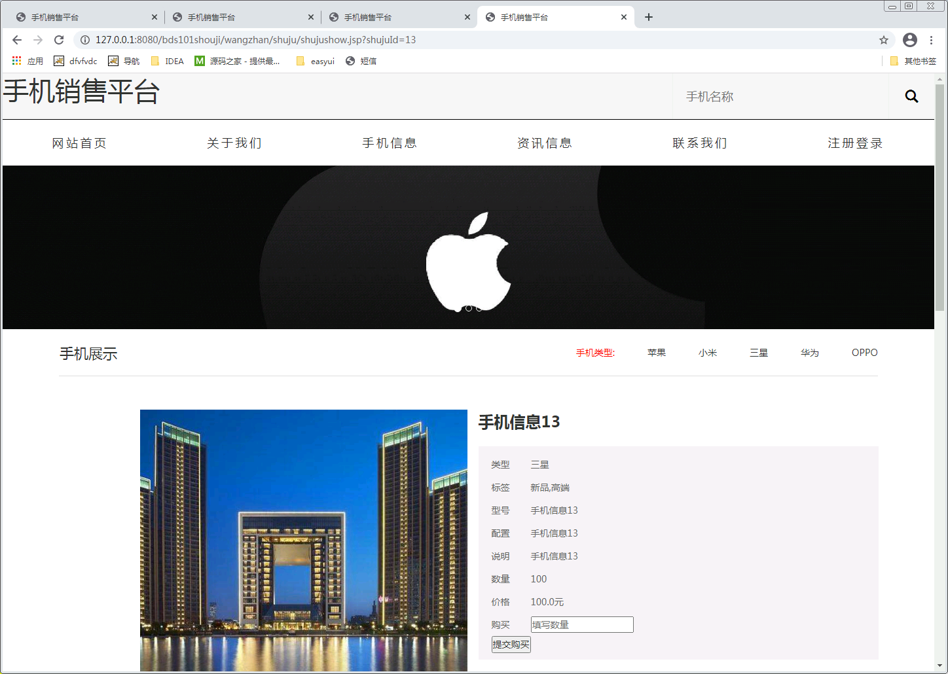Open the 其他书签 folder
948x674 pixels.
click(x=913, y=61)
